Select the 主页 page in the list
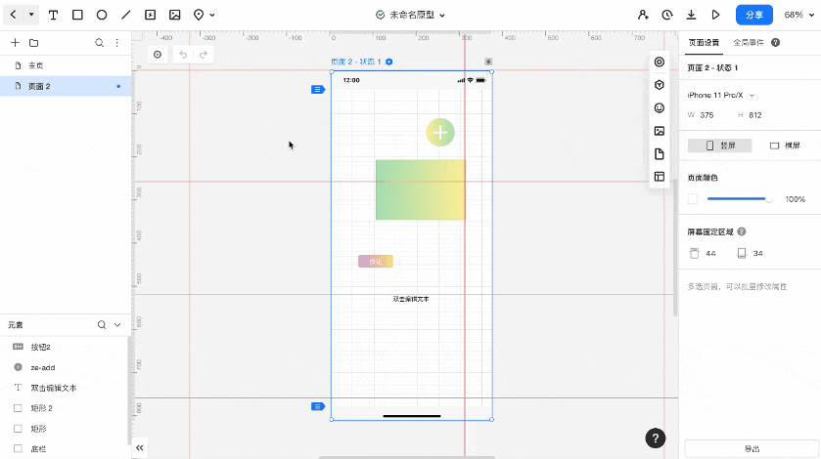Image resolution: width=821 pixels, height=459 pixels. pyautogui.click(x=35, y=65)
